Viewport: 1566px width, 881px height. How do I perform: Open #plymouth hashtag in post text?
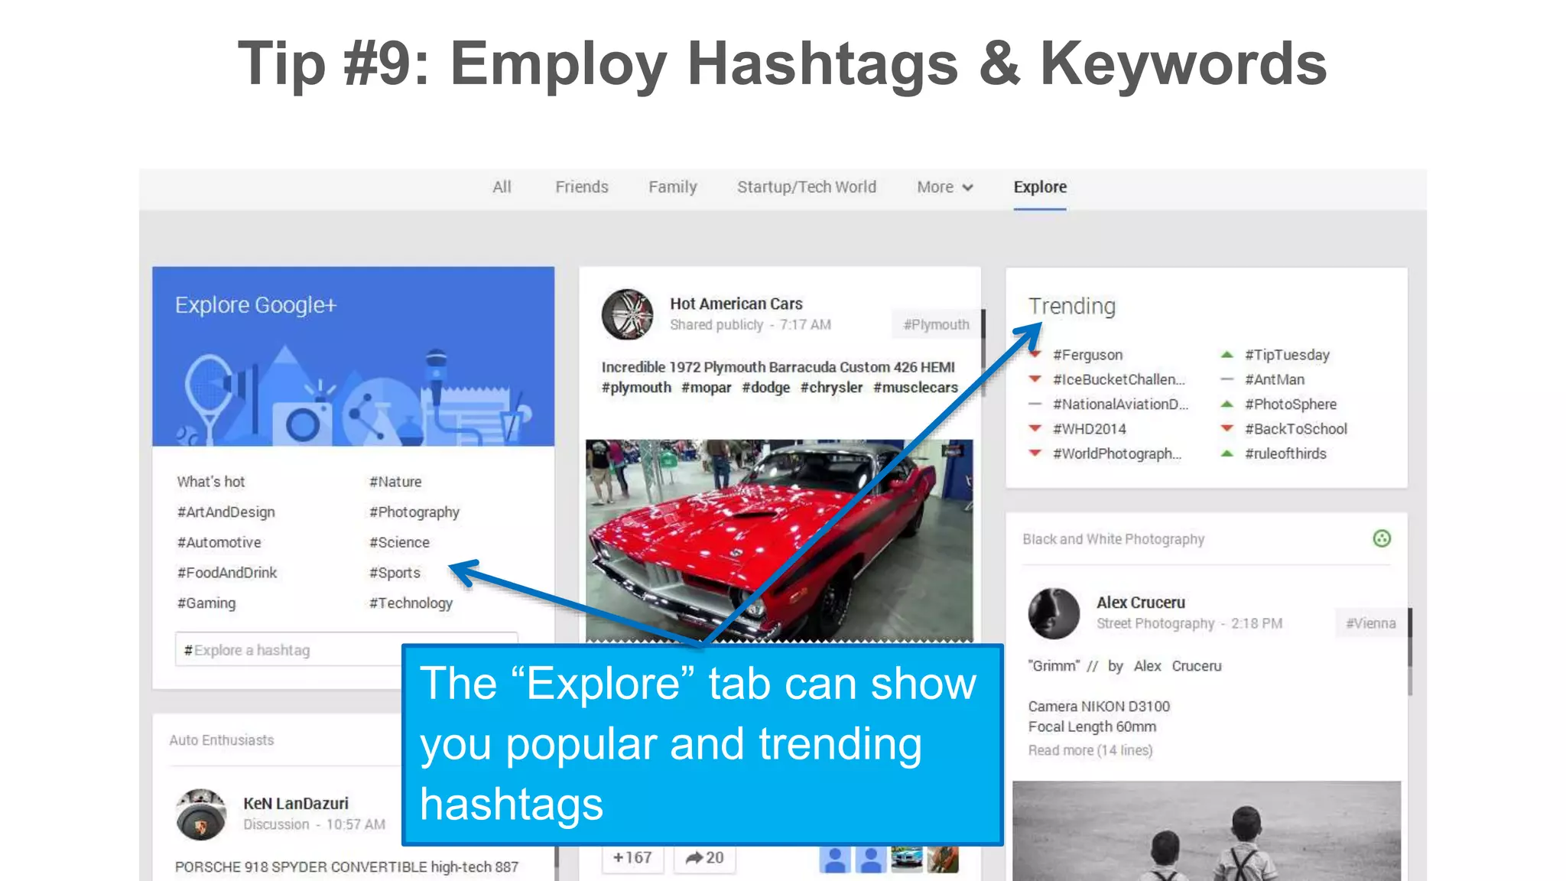pos(636,388)
